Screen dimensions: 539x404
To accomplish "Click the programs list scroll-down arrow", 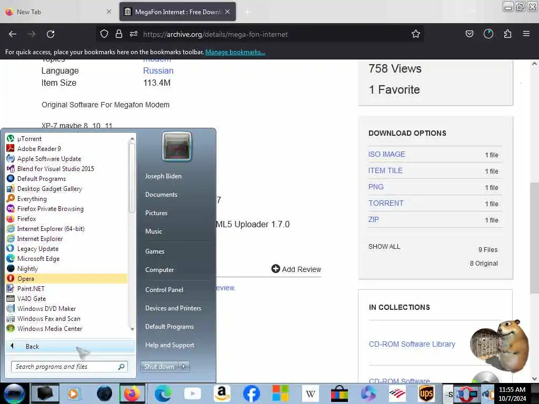I will point(132,329).
